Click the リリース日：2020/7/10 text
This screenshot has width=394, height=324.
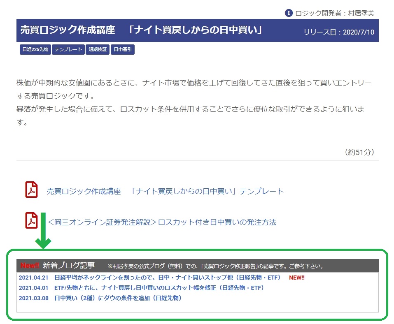pyautogui.click(x=339, y=32)
